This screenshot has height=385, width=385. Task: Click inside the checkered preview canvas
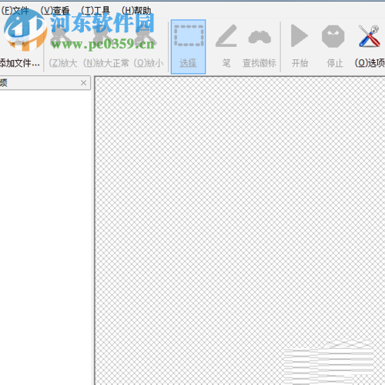point(240,231)
